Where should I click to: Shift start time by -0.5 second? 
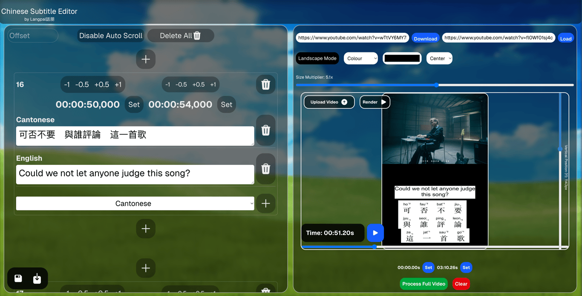pos(82,84)
